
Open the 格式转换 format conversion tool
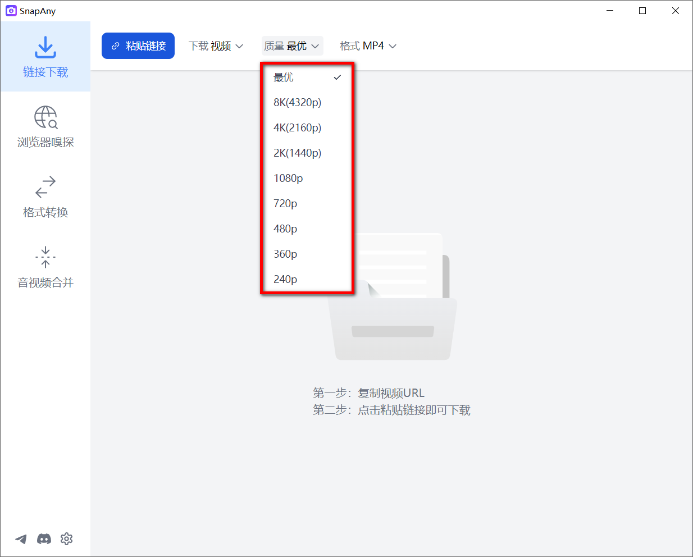point(45,197)
